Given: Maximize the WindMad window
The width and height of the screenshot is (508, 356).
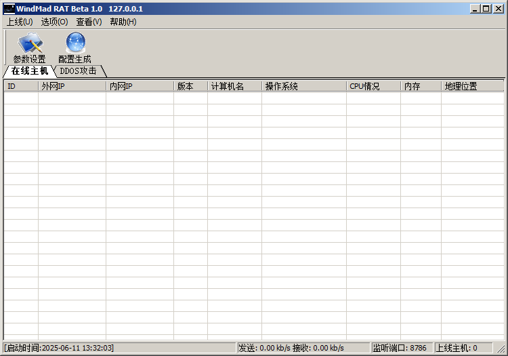Looking at the screenshot, I should point(486,9).
